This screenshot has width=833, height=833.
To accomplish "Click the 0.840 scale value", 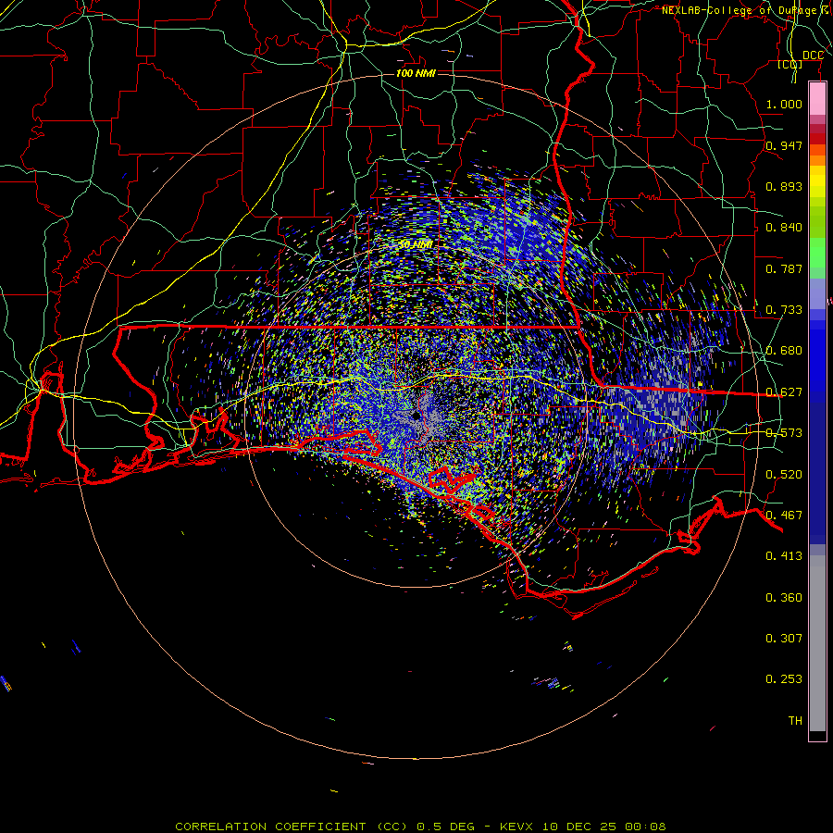I will [x=784, y=228].
